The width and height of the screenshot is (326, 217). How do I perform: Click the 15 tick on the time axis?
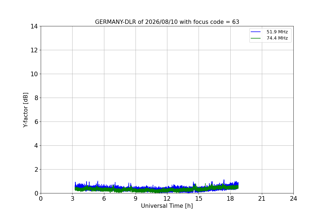[x=199, y=199]
